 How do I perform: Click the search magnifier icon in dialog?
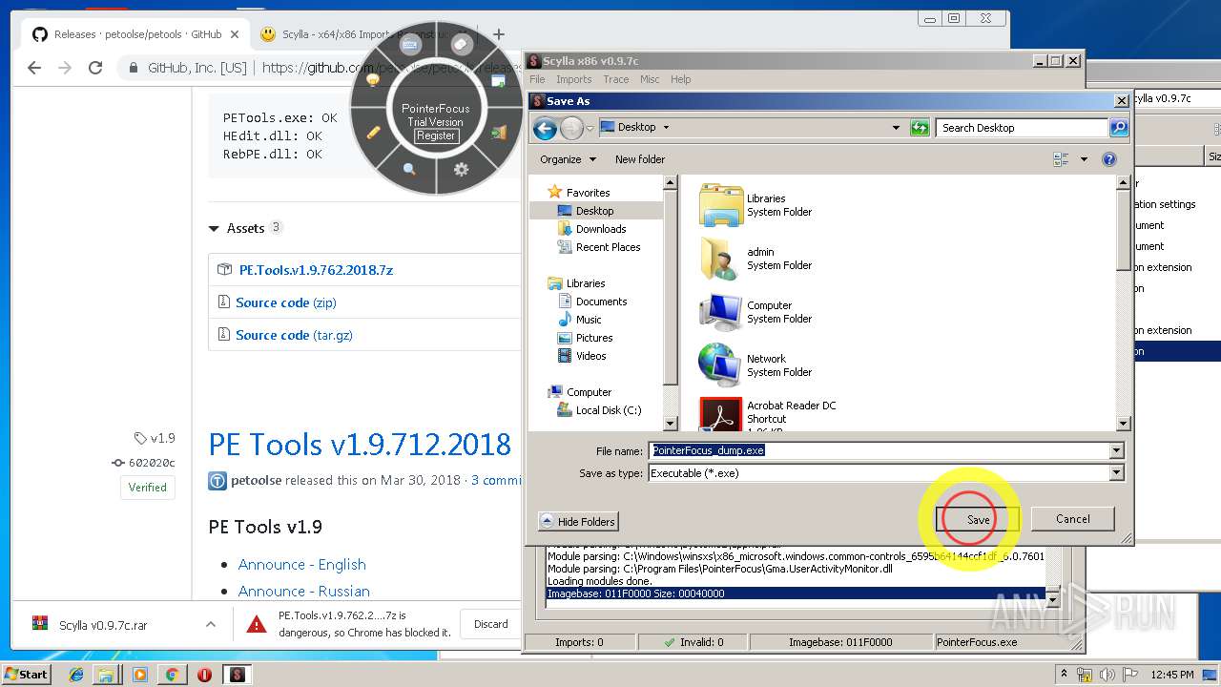(x=1119, y=128)
